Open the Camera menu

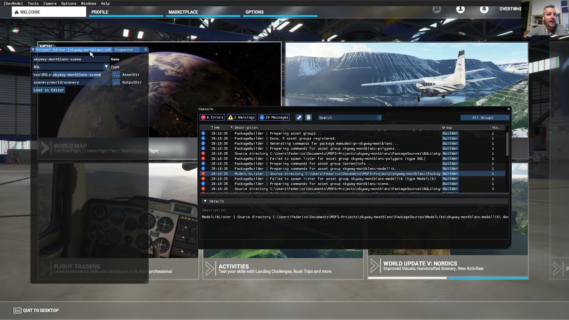50,4
